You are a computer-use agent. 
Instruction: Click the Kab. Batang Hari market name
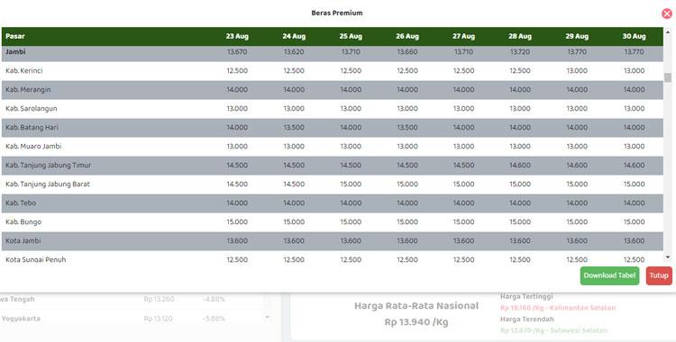click(x=32, y=128)
